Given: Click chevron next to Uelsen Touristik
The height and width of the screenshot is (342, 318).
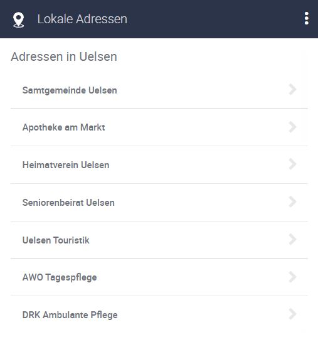Looking at the screenshot, I should coord(292,239).
